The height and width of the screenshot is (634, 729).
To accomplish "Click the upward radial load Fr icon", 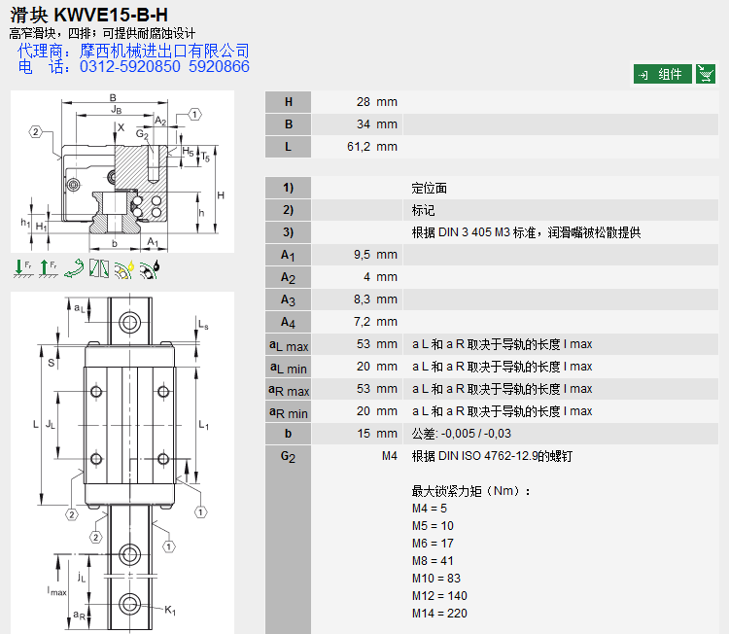I will [47, 268].
